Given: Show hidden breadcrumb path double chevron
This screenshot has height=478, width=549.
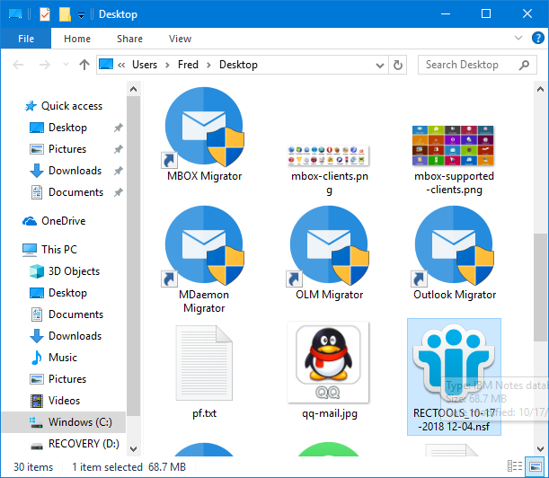Looking at the screenshot, I should pyautogui.click(x=121, y=65).
